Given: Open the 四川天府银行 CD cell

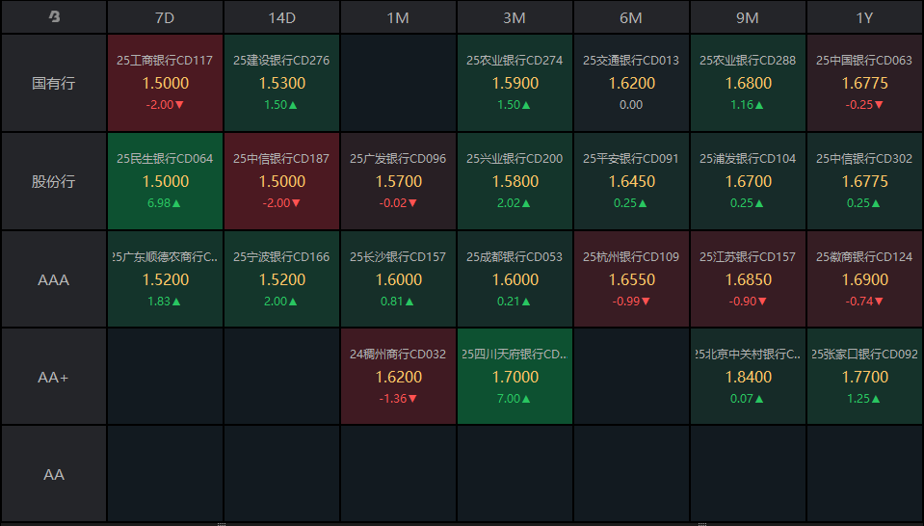Looking at the screenshot, I should click(515, 377).
